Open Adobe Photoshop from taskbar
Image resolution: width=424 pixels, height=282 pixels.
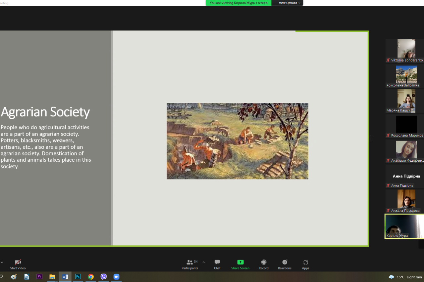click(78, 277)
